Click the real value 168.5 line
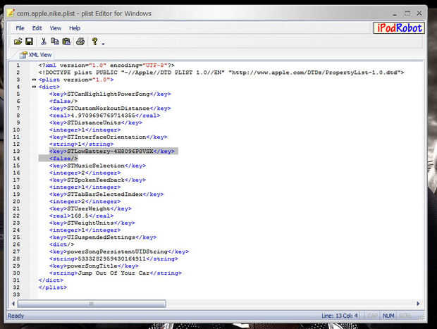This screenshot has width=437, height=329. [x=81, y=216]
